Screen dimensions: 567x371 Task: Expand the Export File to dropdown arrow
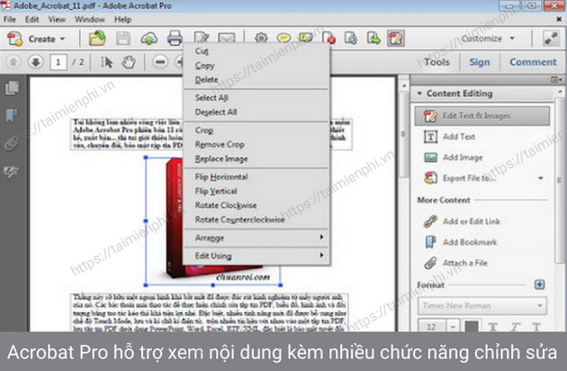[x=541, y=178]
